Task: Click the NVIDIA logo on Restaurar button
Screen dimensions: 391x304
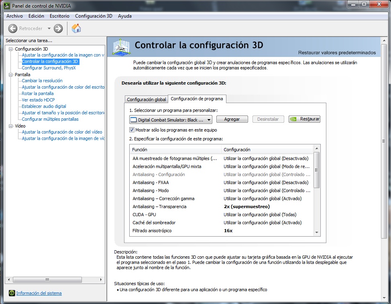Action: [293, 119]
